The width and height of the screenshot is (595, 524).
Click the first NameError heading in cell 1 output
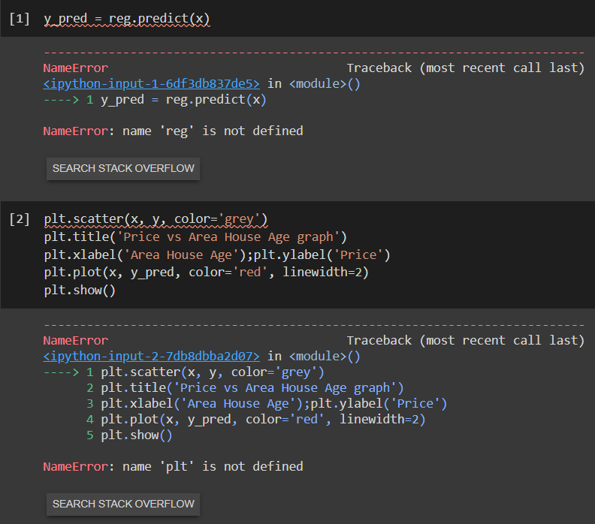point(76,68)
